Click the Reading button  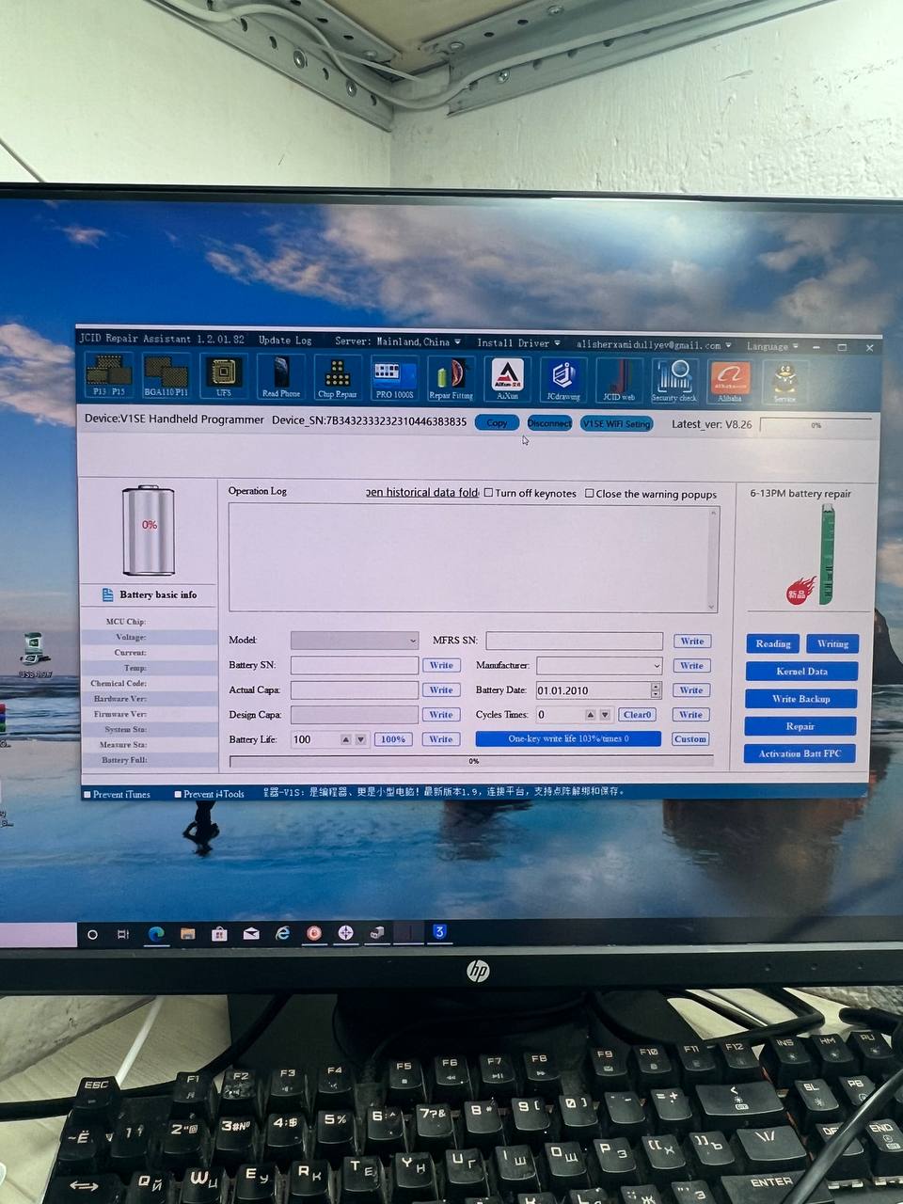(773, 643)
